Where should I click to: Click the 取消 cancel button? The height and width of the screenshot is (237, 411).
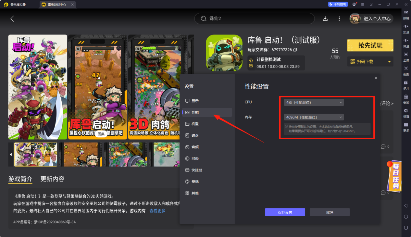point(330,212)
